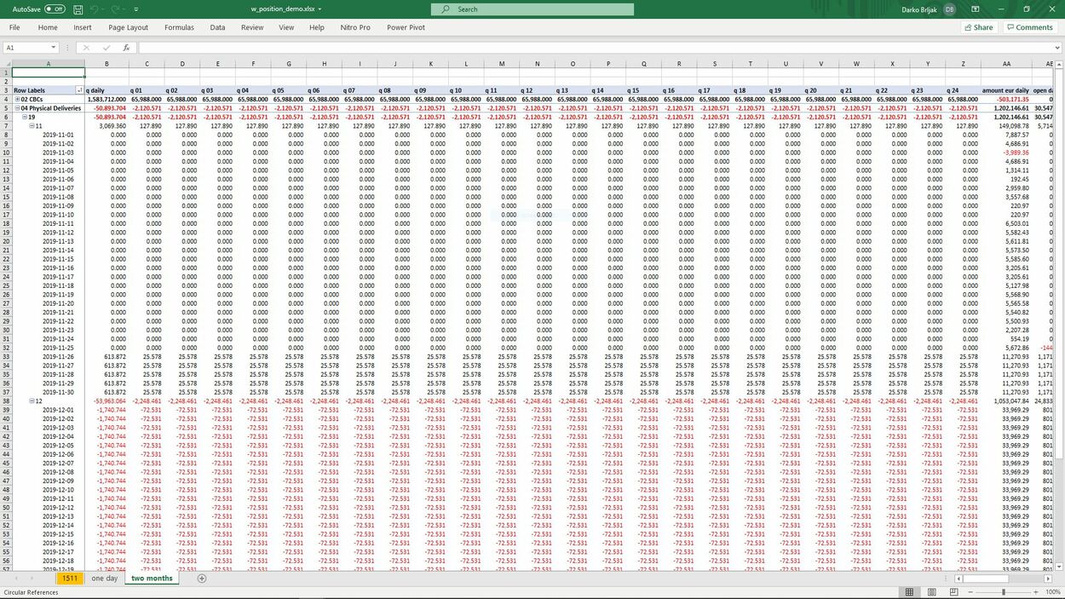Click the zoom slider in status bar
The image size is (1065, 599).
(1004, 592)
